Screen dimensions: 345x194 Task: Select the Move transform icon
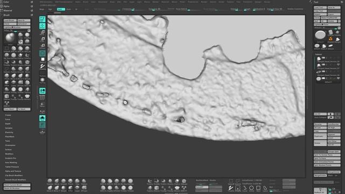[42, 33]
